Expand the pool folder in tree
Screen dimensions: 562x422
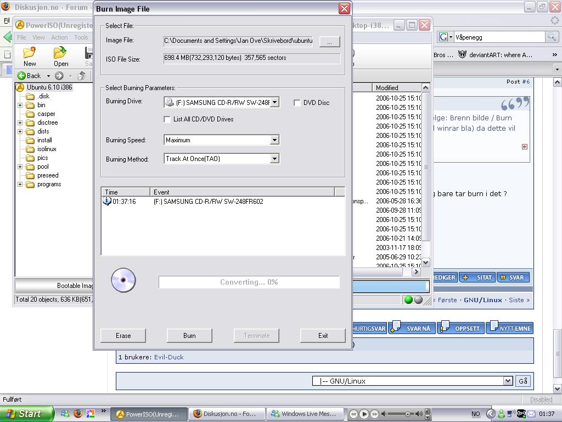[x=20, y=166]
